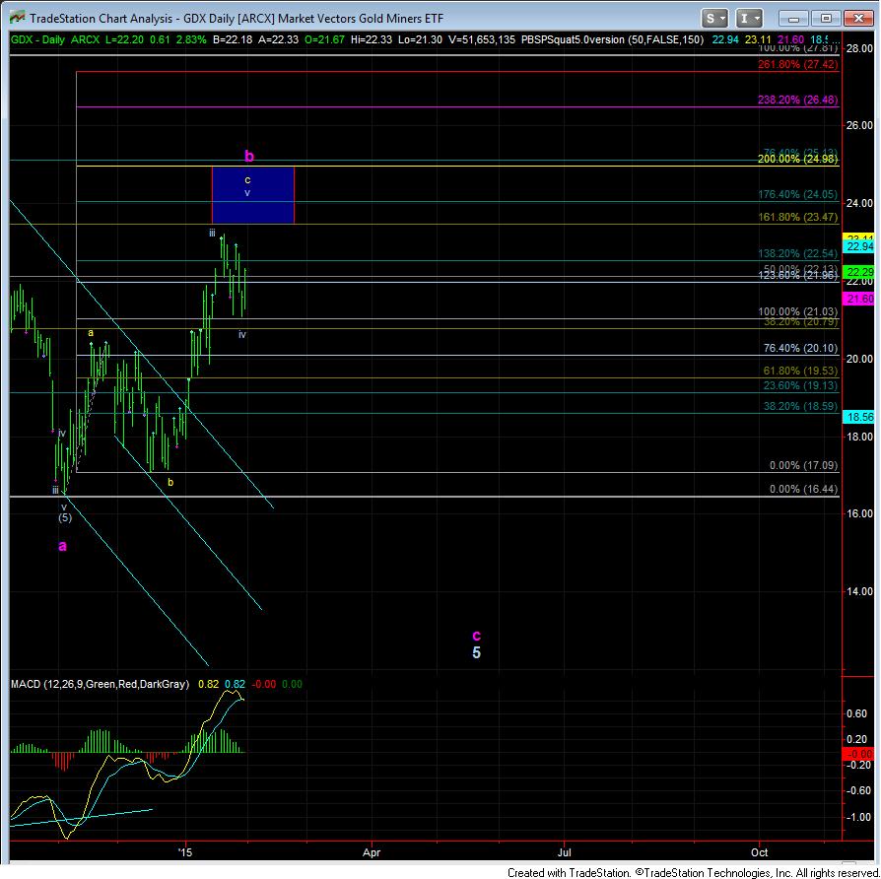Screen dimensions: 881x879
Task: Click the Jul marker on the time axis
Action: point(564,852)
